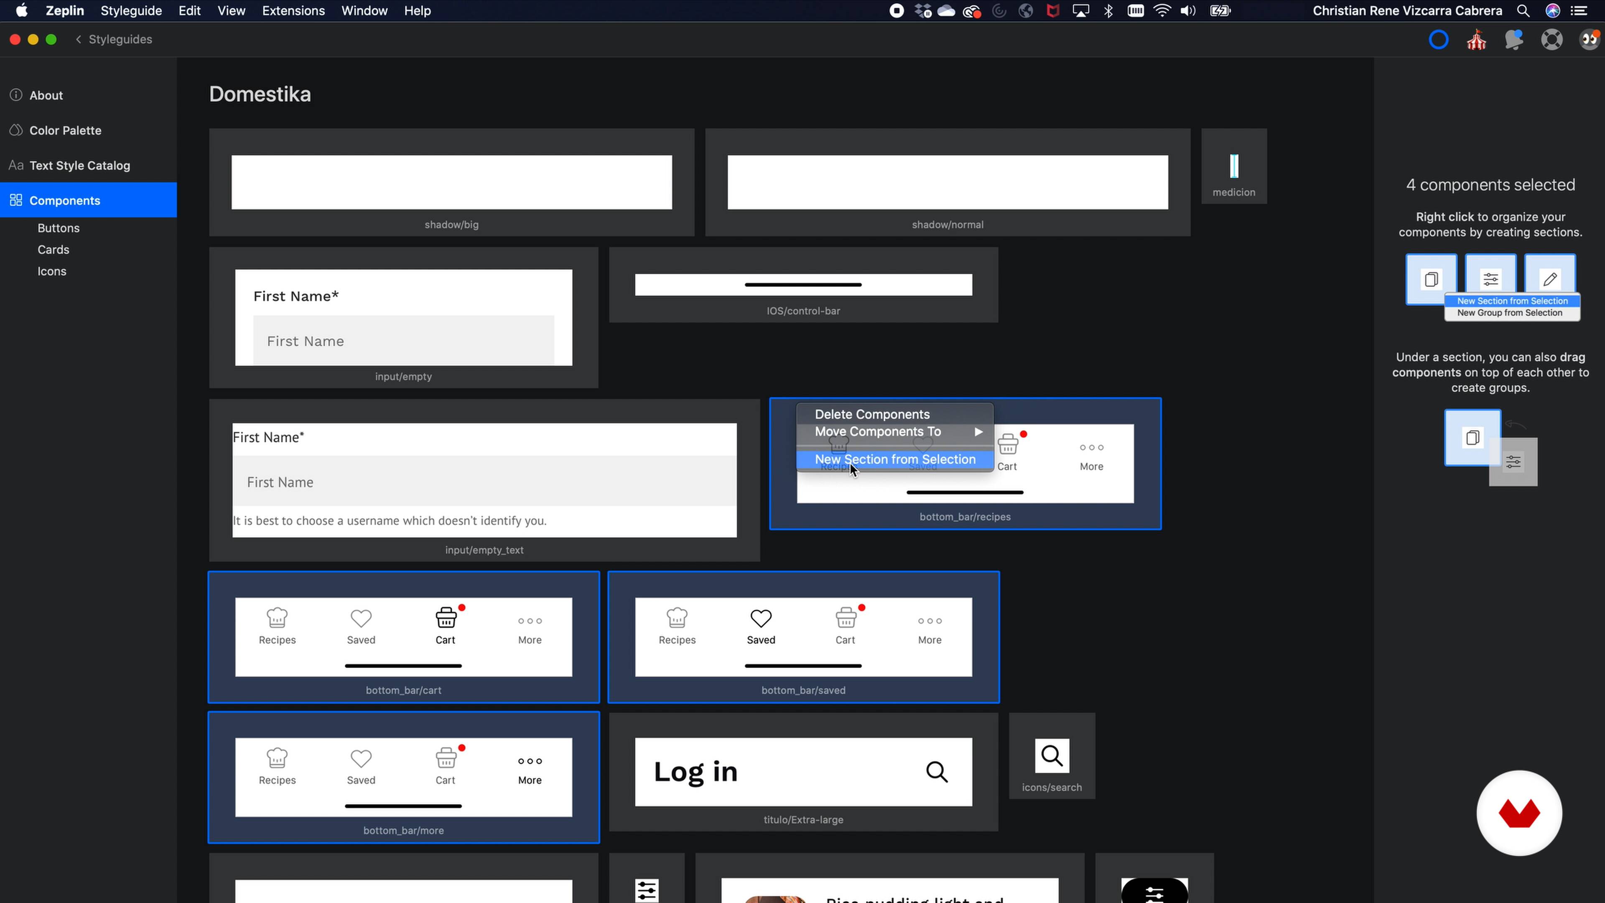Choose Delete Components in context menu
The image size is (1605, 903).
[x=895, y=414]
